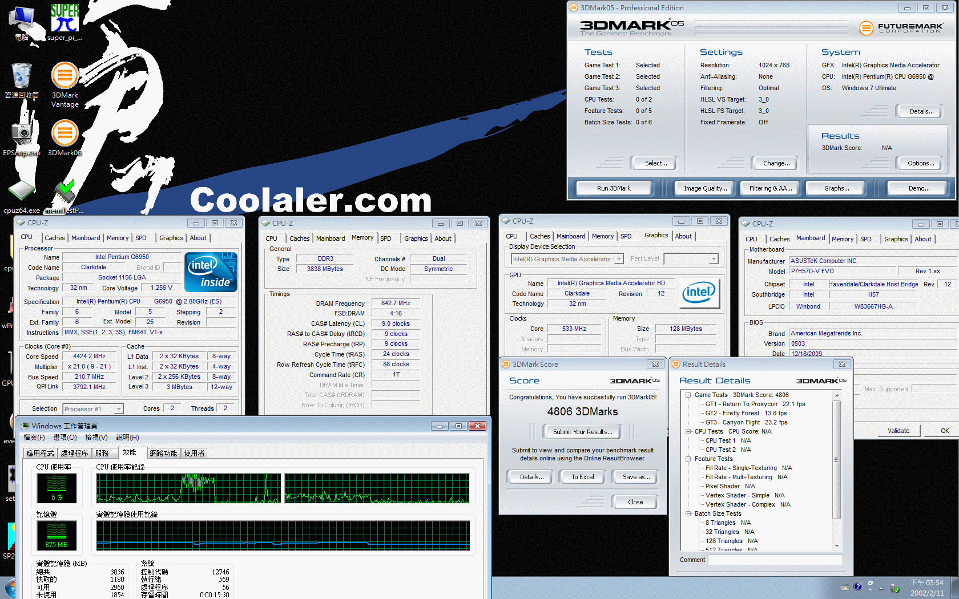Open 選項(O) menu in Task Manager

[65, 438]
